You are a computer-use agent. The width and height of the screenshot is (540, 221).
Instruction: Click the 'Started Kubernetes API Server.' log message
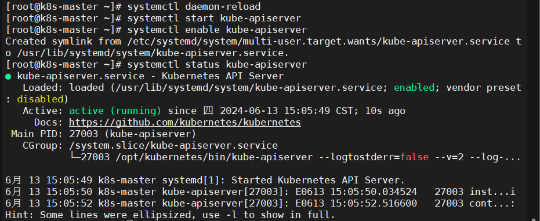(318, 180)
